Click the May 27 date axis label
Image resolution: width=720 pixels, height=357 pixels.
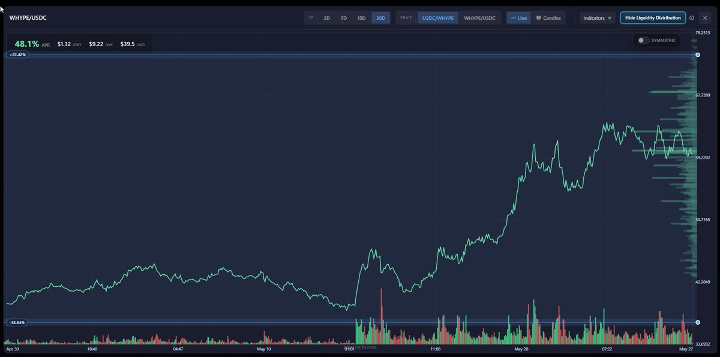(686, 349)
